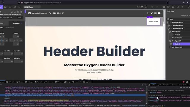This screenshot has height=107, width=190.
Task: Bookmark page with star icon
Action: pos(167,2)
